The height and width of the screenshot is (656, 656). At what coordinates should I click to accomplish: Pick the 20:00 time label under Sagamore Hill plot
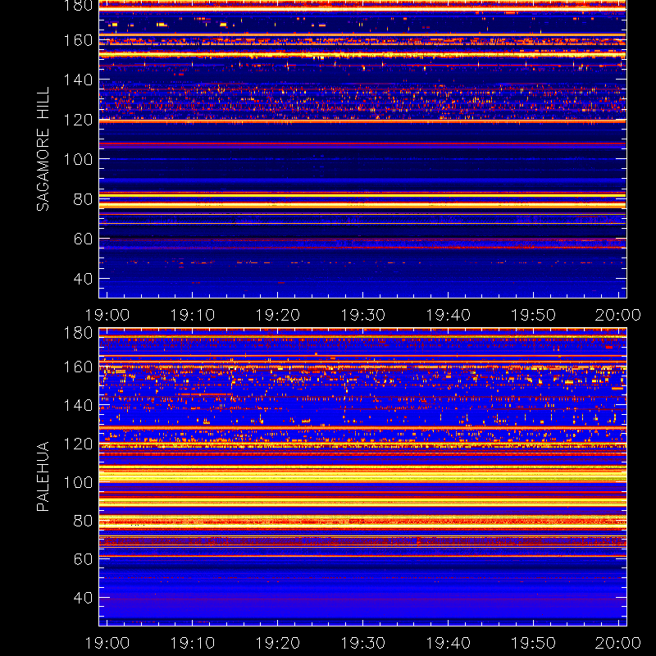(x=618, y=315)
